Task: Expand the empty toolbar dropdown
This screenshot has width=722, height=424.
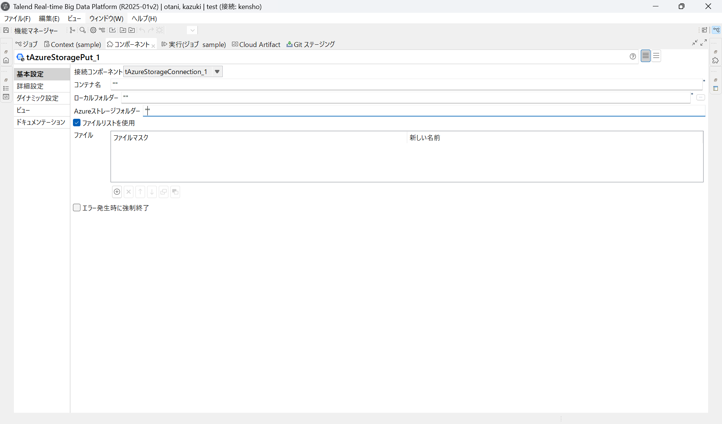Action: tap(192, 30)
